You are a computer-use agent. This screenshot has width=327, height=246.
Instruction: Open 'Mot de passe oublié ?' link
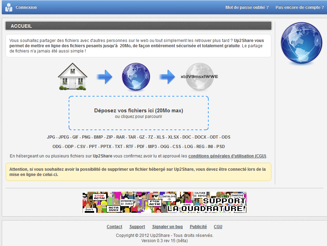pos(247,7)
